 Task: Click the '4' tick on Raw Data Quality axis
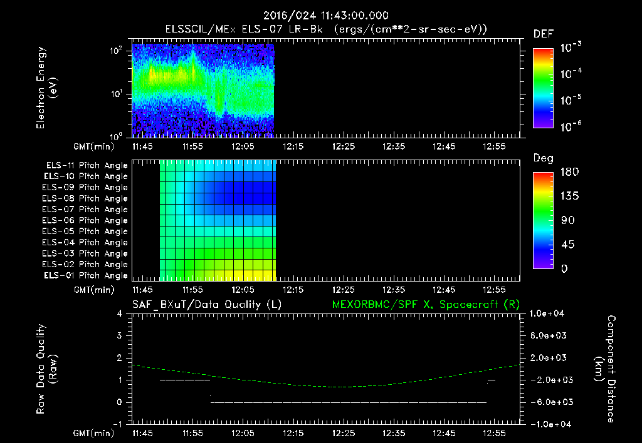point(119,313)
